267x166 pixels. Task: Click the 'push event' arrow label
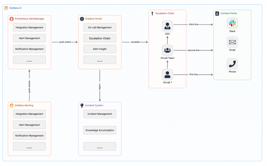click(65, 42)
